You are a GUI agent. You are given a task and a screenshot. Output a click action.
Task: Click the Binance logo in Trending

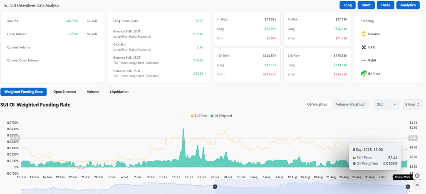click(x=363, y=34)
